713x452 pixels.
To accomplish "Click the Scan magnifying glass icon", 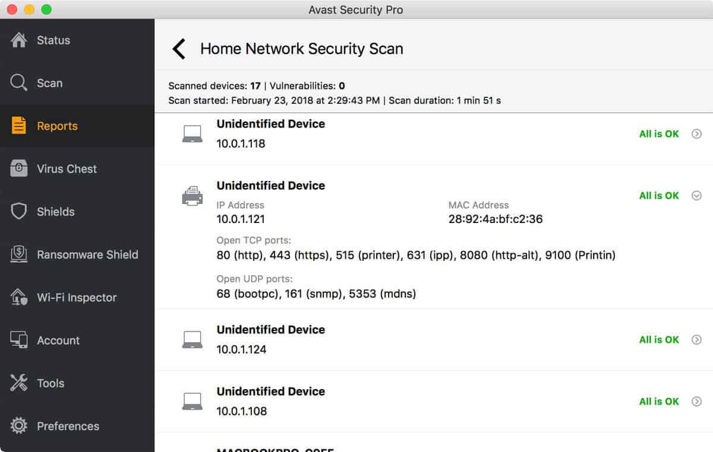I will point(19,83).
